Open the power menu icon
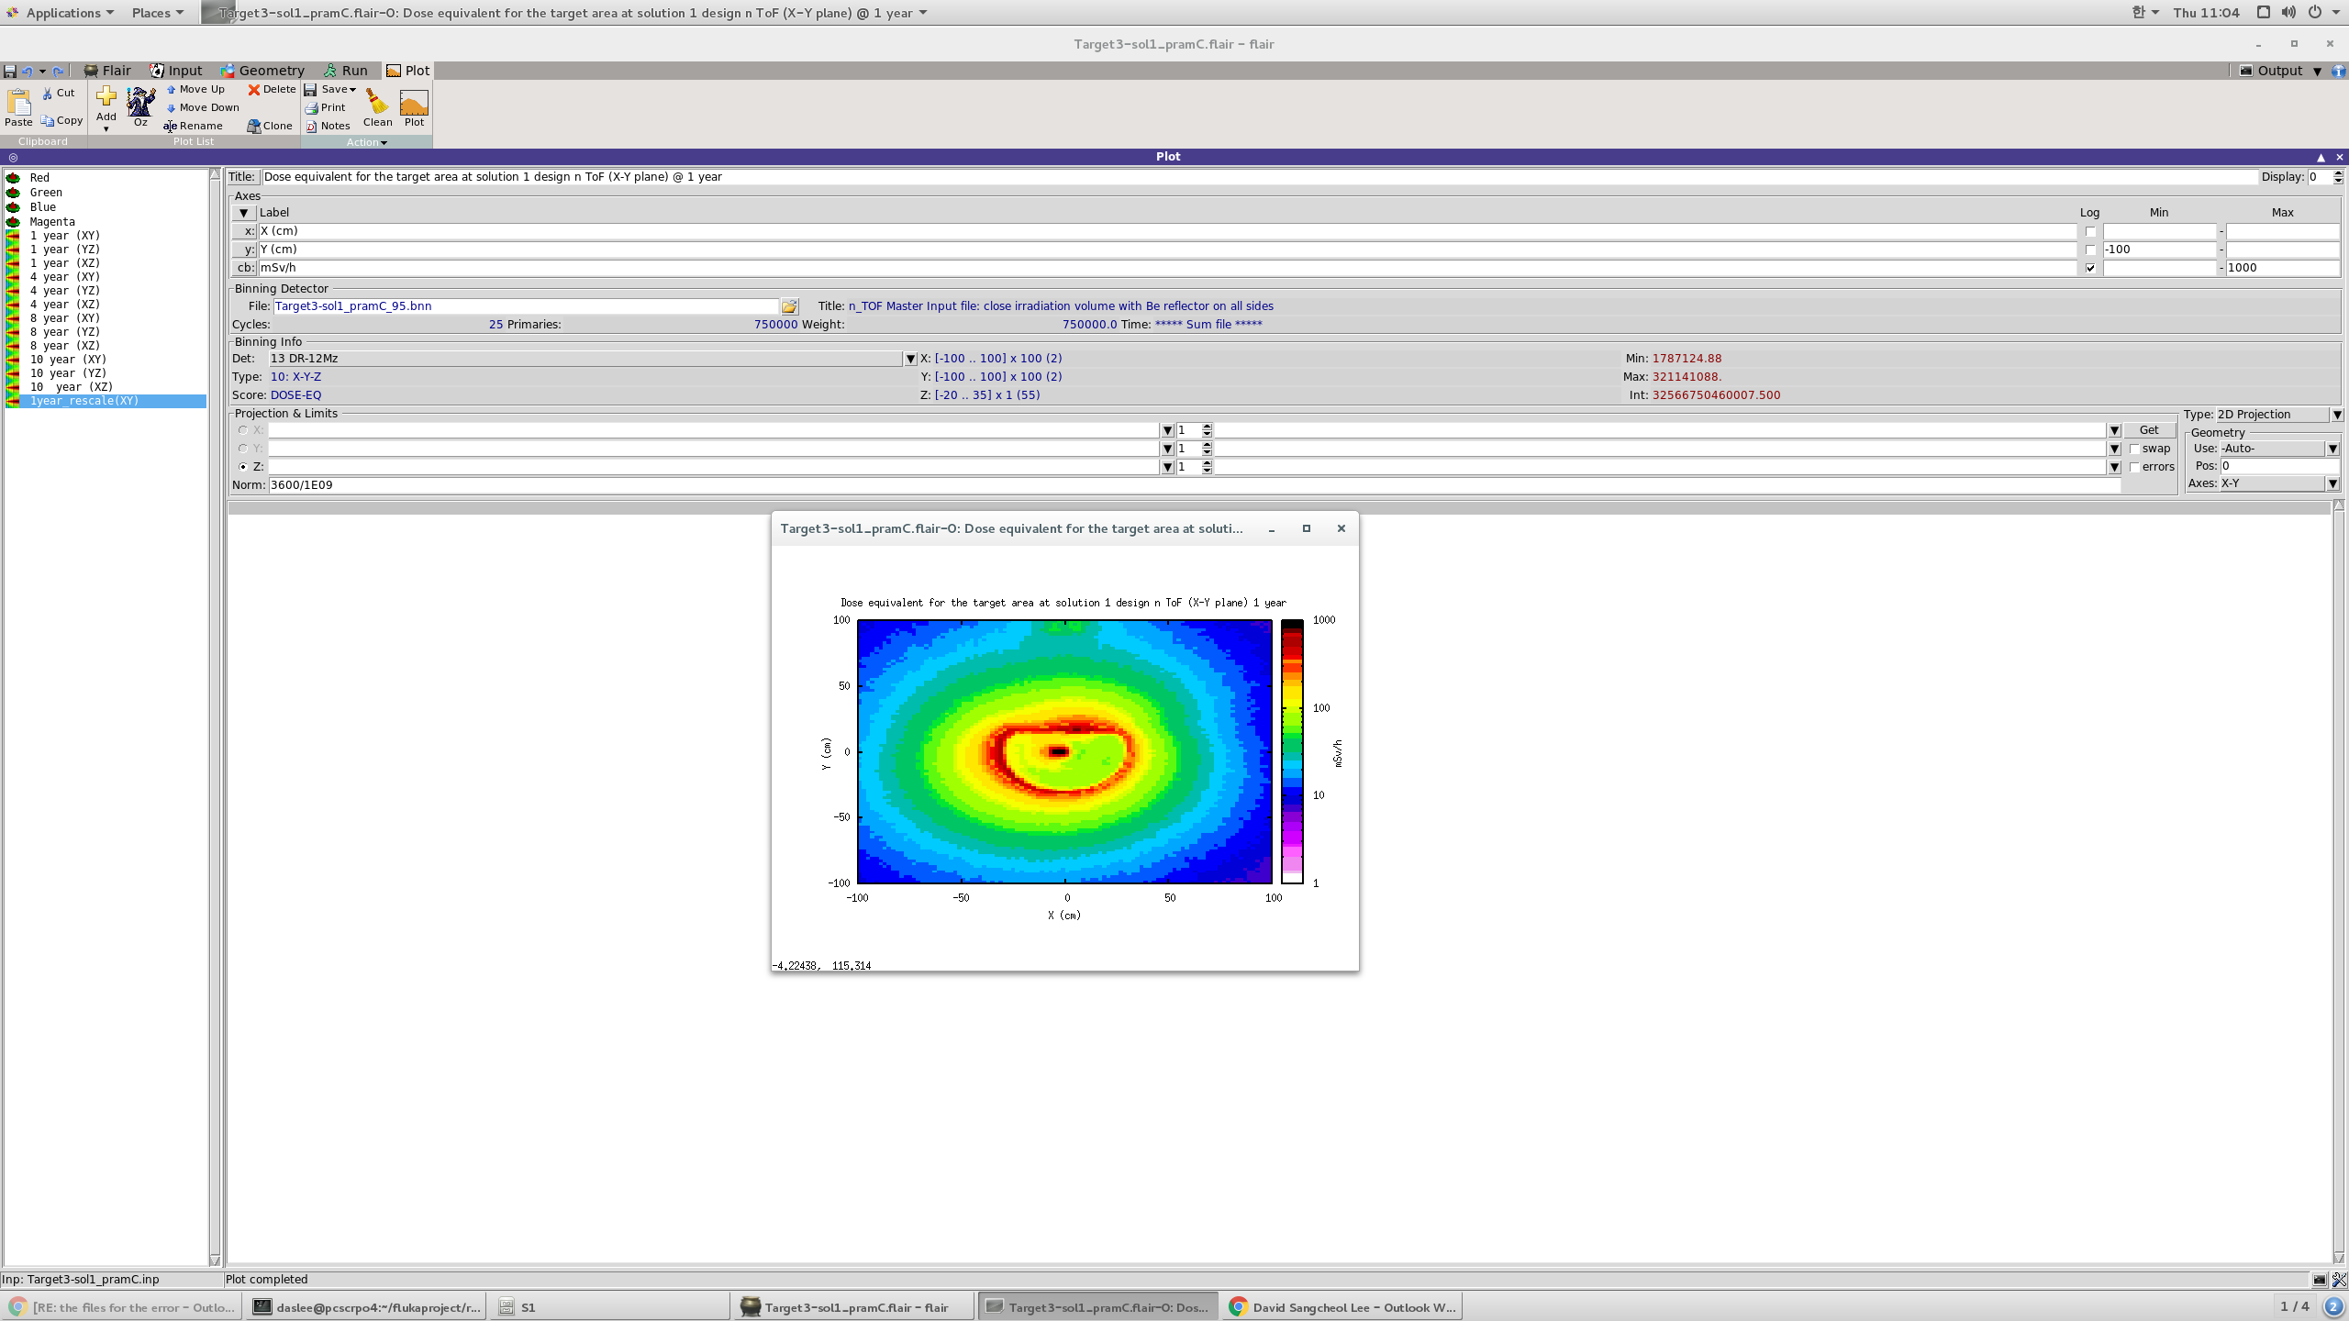 tap(2315, 12)
